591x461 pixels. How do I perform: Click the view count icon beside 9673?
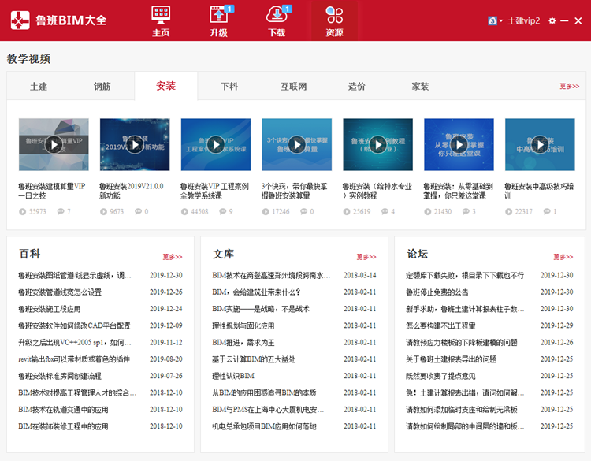click(104, 212)
